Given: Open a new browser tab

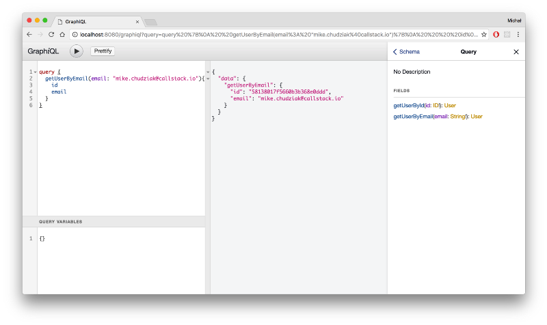Looking at the screenshot, I should [150, 23].
